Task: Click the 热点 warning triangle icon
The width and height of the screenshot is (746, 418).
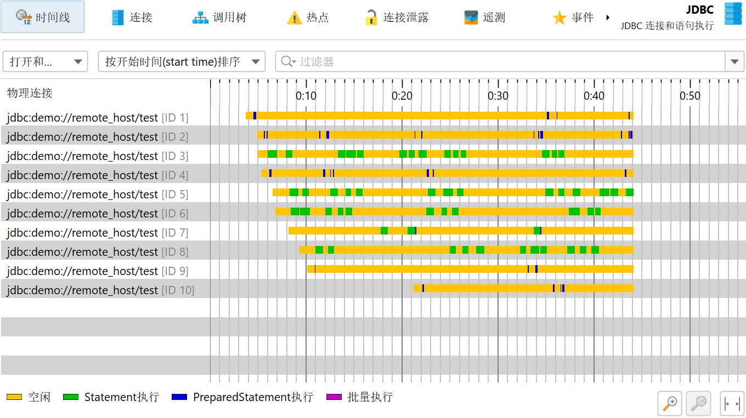Action: click(x=295, y=18)
